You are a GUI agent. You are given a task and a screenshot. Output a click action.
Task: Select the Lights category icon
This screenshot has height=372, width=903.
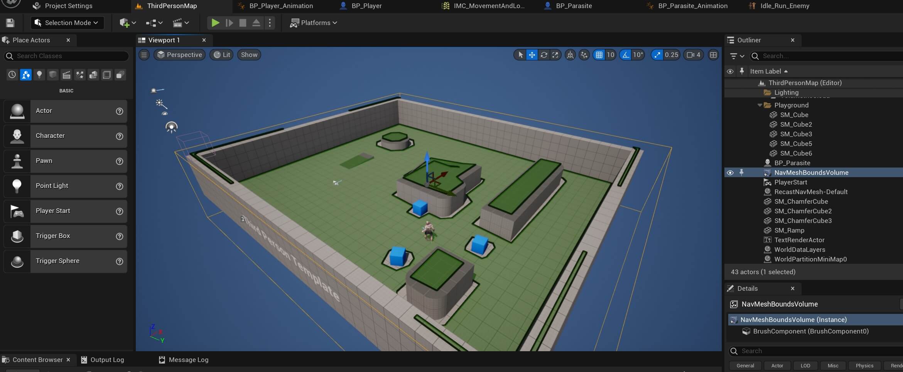[39, 75]
